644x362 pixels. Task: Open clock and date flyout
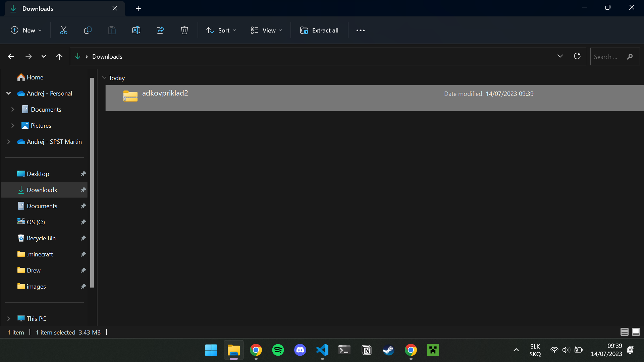[606, 350]
